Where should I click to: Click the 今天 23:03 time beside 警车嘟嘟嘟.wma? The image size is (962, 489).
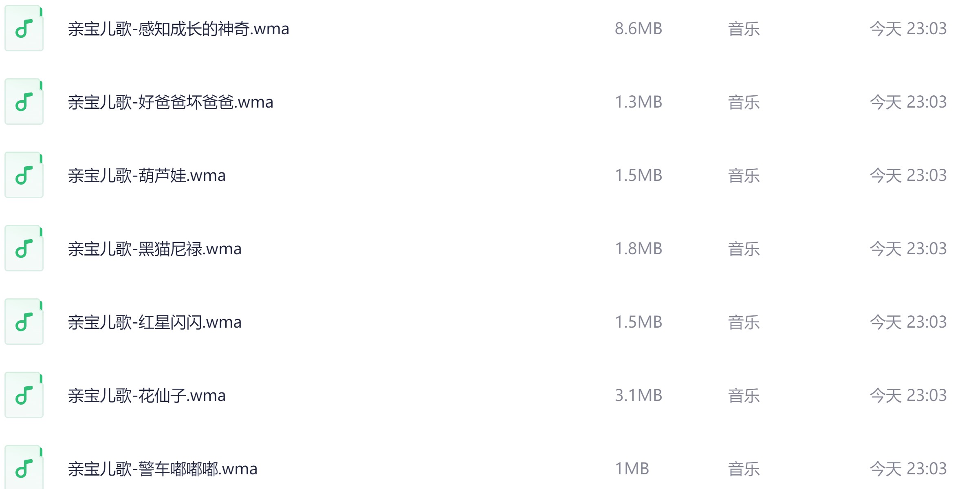(909, 468)
